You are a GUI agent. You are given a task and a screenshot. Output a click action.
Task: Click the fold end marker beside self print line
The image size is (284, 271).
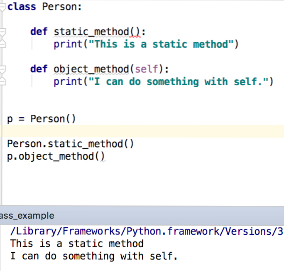(x=2, y=81)
